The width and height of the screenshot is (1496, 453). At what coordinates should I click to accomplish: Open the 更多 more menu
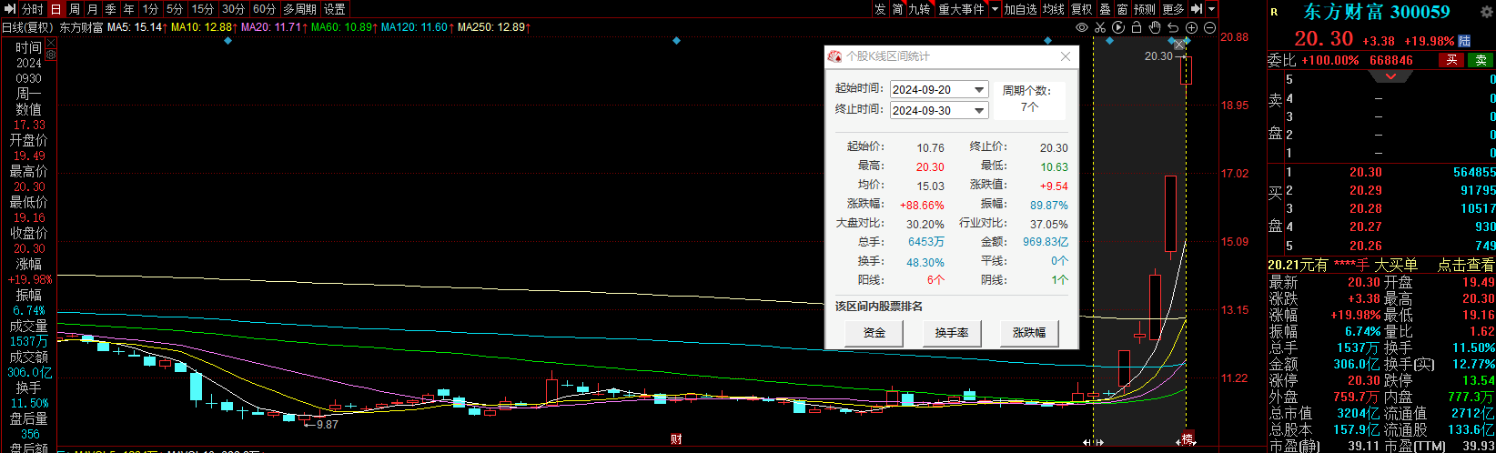(x=1173, y=9)
